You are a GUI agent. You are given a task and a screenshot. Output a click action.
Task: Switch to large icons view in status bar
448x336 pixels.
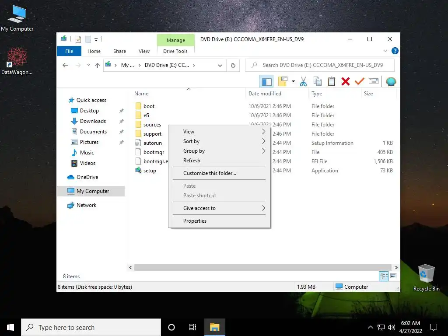[x=393, y=276]
